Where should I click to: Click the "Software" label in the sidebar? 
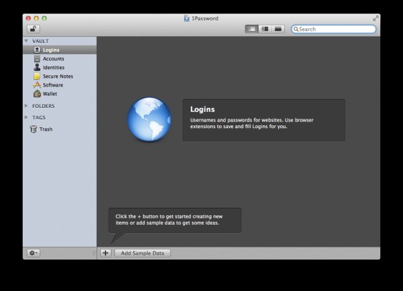53,85
